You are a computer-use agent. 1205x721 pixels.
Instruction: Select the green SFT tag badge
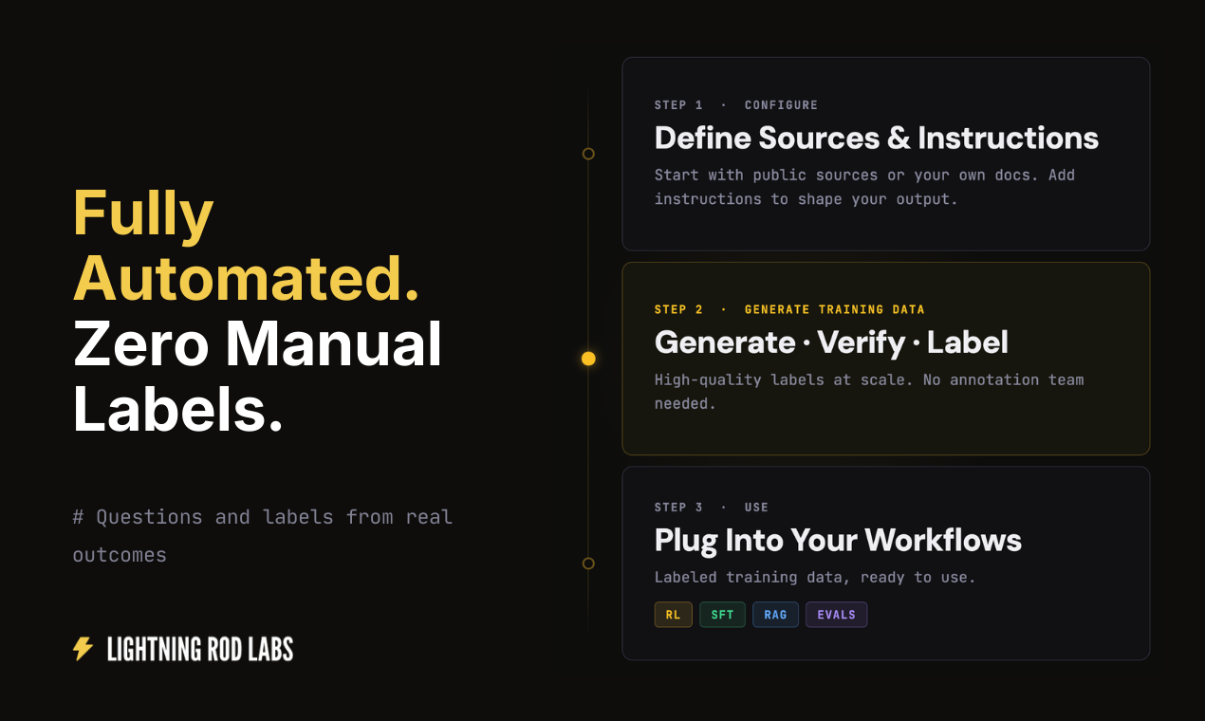click(x=722, y=614)
